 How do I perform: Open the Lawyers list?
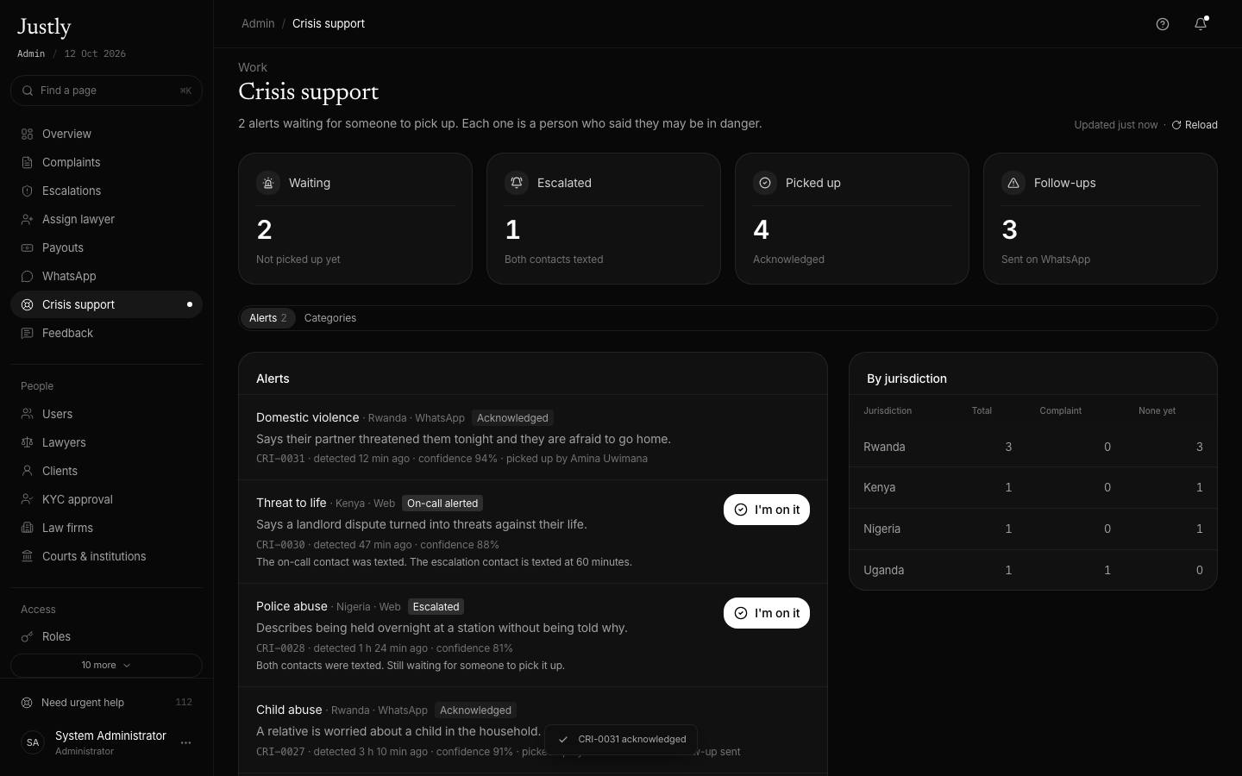click(106, 442)
